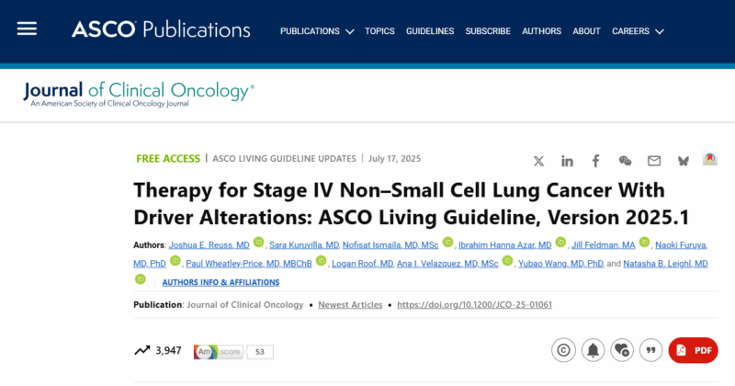Open the hamburger navigation menu
The height and width of the screenshot is (386, 735).
27,29
